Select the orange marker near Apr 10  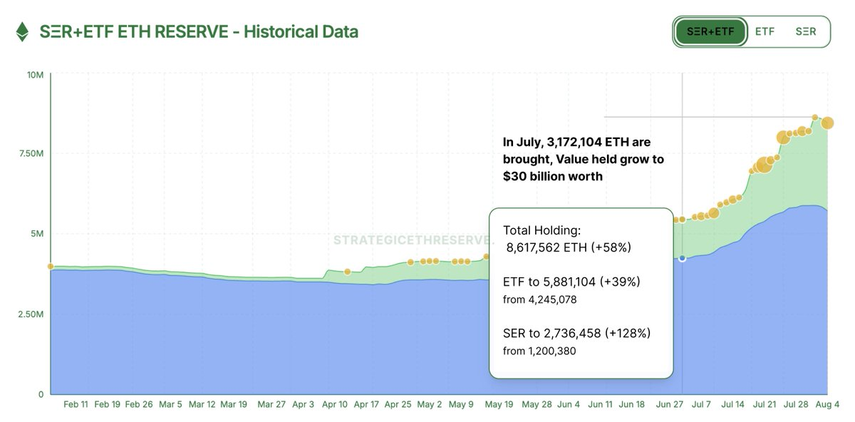pos(348,271)
